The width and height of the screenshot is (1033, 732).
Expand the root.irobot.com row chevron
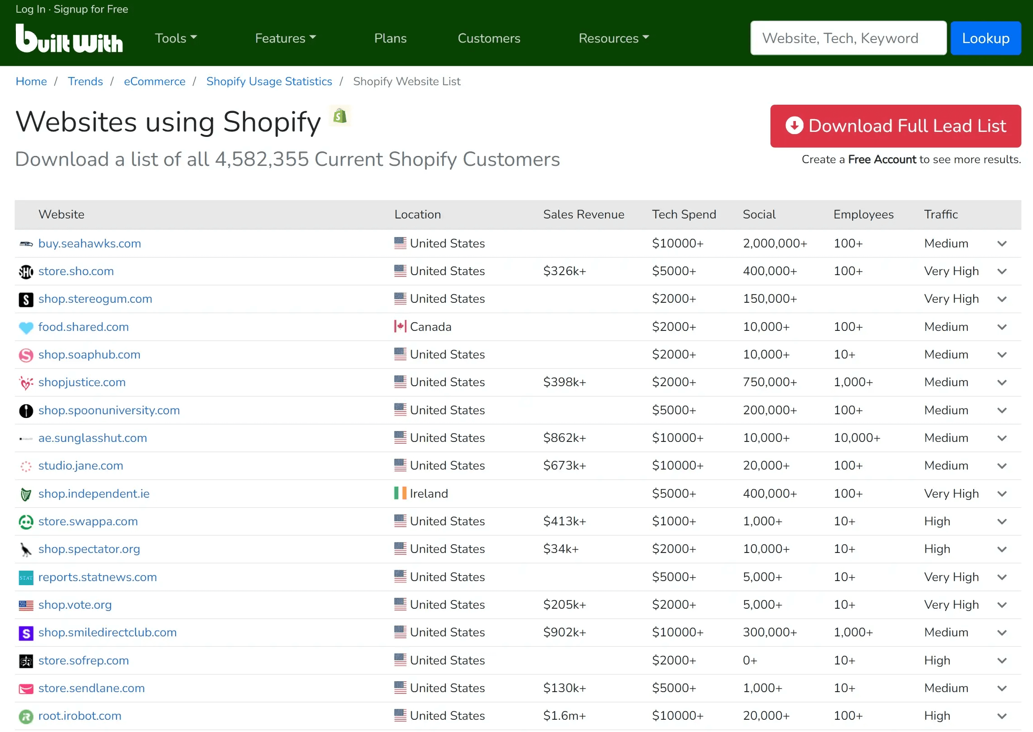tap(1002, 716)
